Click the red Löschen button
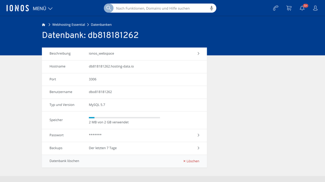 point(191,161)
